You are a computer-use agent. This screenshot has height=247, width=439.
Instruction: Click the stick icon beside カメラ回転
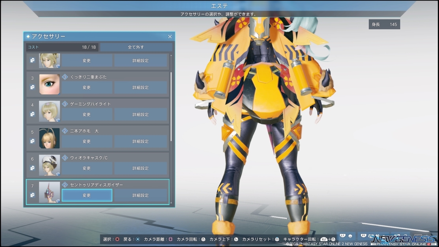[203, 239]
